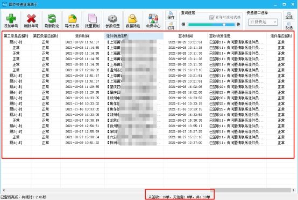Click the 隔6小时 cell
This screenshot has width=298, height=200.
16,126
